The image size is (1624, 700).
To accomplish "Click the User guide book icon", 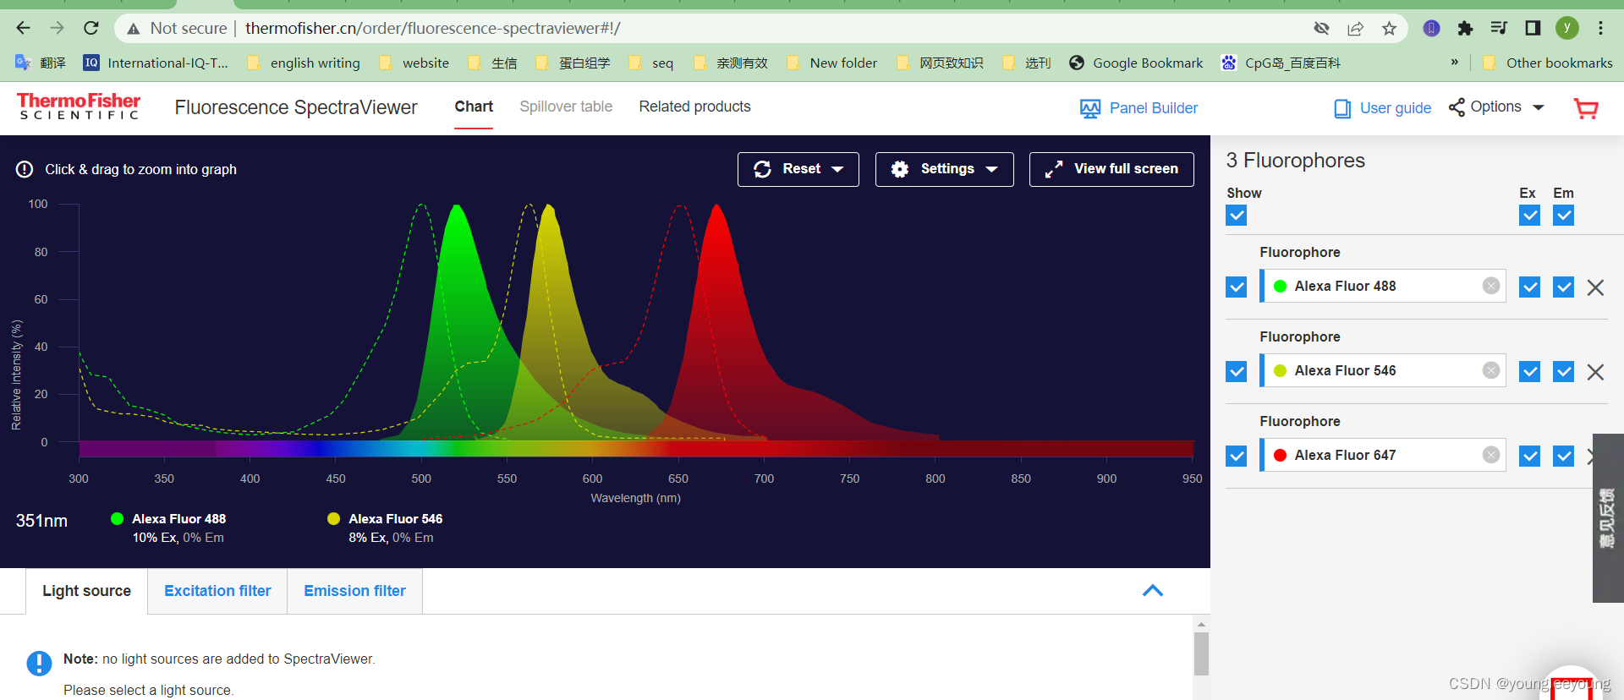I will click(x=1342, y=108).
